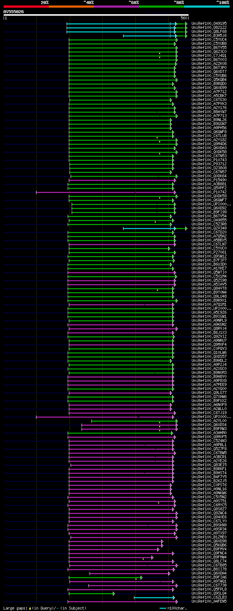The image size is (233, 611).
Task: Click the red ~20% identity legend swatch
Action: coord(26,7)
